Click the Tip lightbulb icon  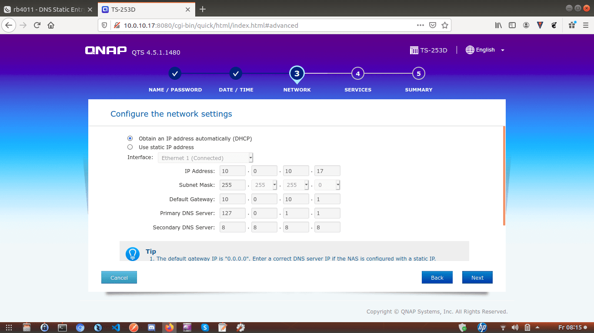[x=132, y=254]
